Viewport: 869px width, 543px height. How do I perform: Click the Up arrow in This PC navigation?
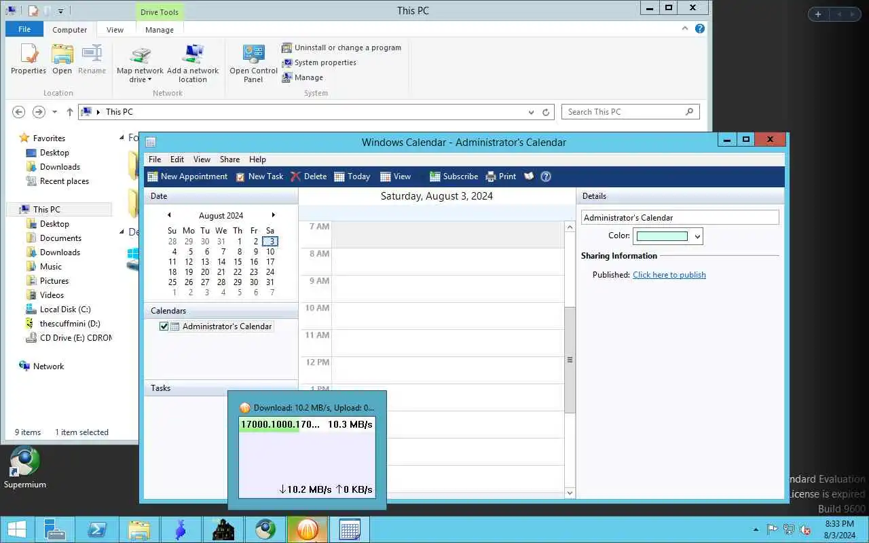pos(69,112)
